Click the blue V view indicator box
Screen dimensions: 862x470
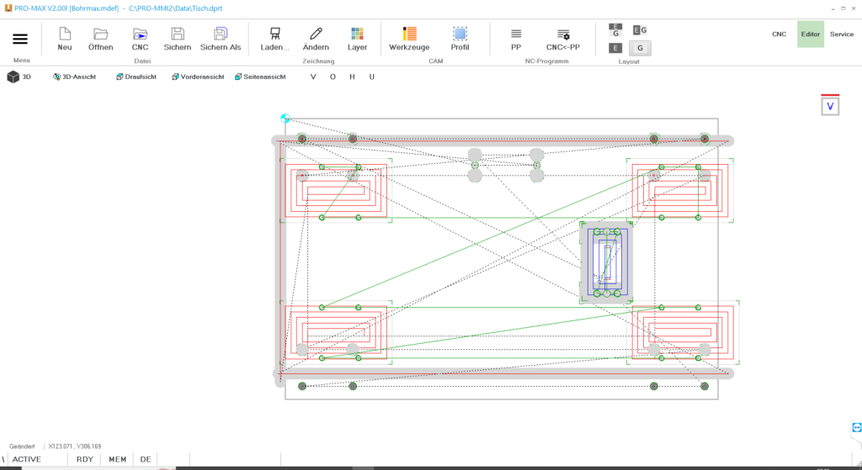coord(830,106)
